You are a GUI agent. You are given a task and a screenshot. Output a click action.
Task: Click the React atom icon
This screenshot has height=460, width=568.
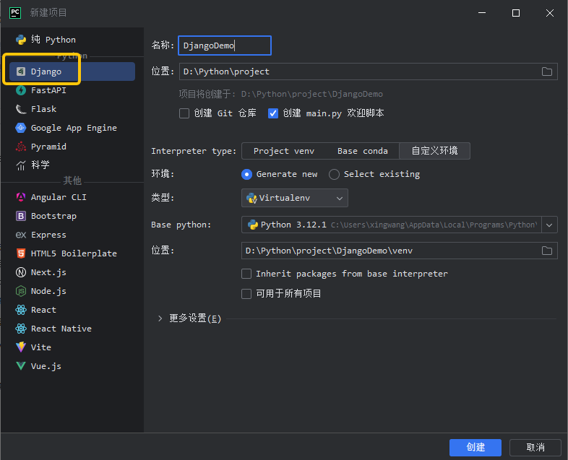click(21, 310)
